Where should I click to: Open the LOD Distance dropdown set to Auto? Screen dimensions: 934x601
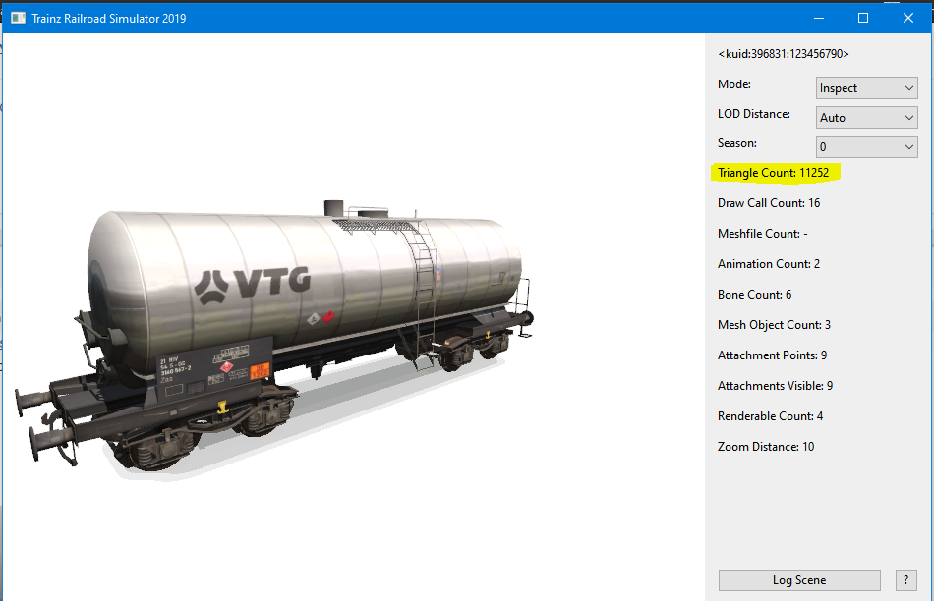click(866, 117)
